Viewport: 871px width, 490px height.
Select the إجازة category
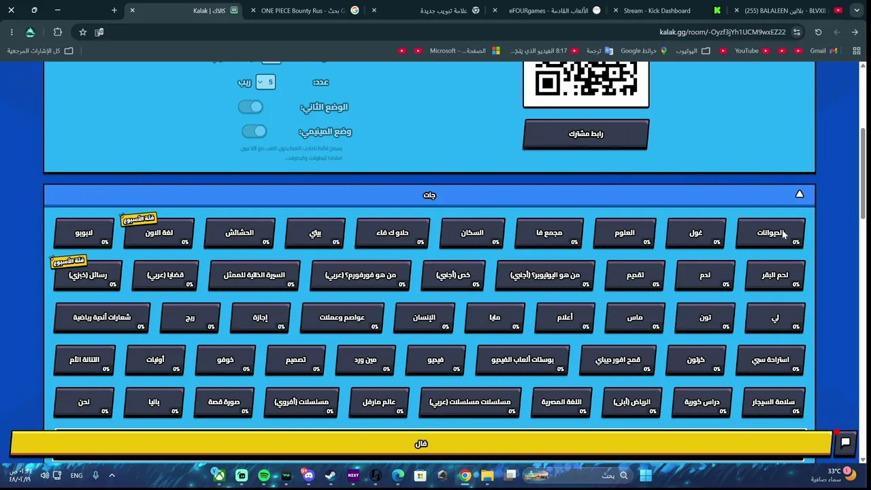click(261, 318)
